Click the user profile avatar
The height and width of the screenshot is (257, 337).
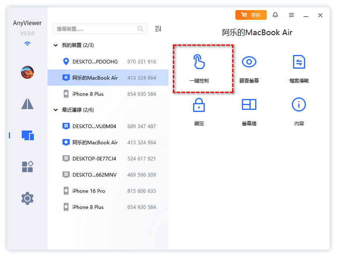(x=27, y=72)
